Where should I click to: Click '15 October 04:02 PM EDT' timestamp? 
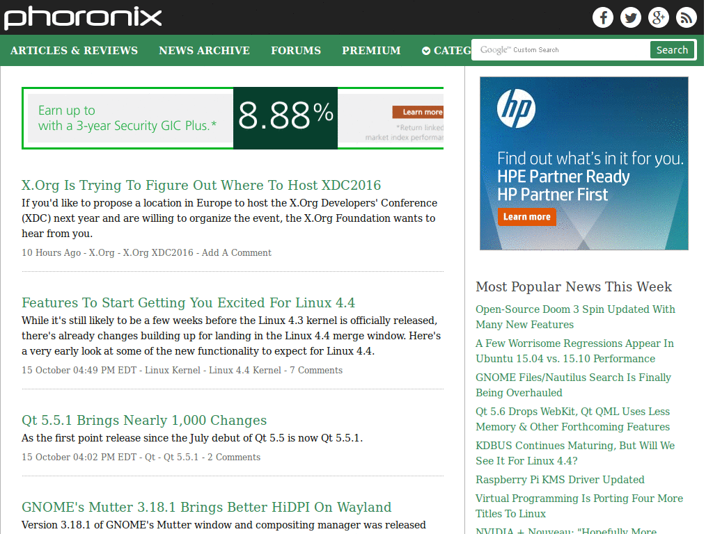(79, 457)
